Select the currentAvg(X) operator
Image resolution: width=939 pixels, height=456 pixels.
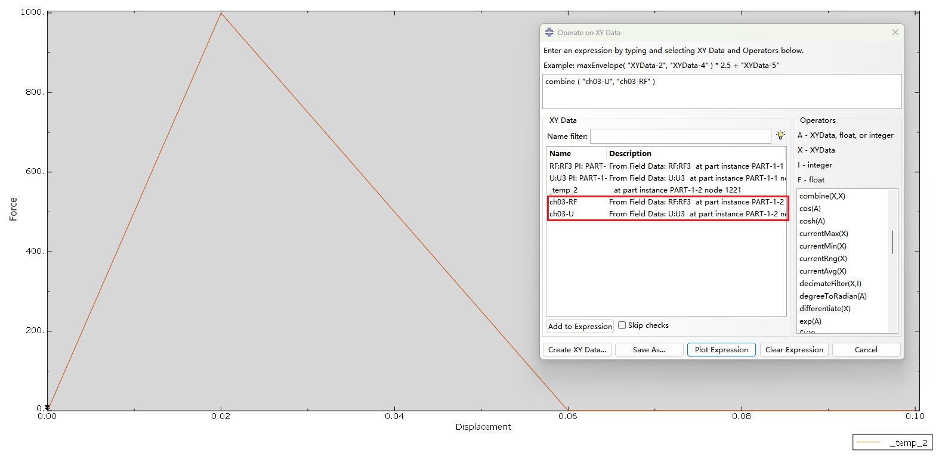(823, 271)
